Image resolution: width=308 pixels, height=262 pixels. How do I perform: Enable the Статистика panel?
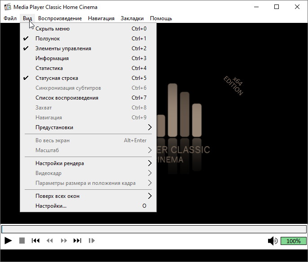(x=88, y=68)
